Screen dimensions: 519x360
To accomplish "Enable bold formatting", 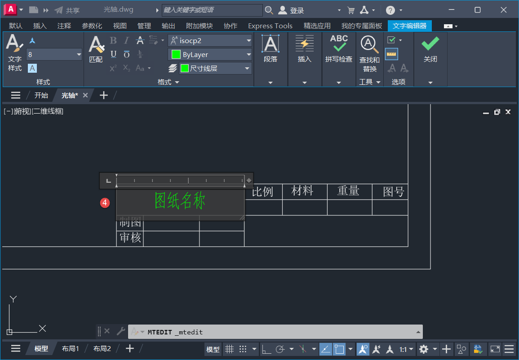I will [113, 40].
